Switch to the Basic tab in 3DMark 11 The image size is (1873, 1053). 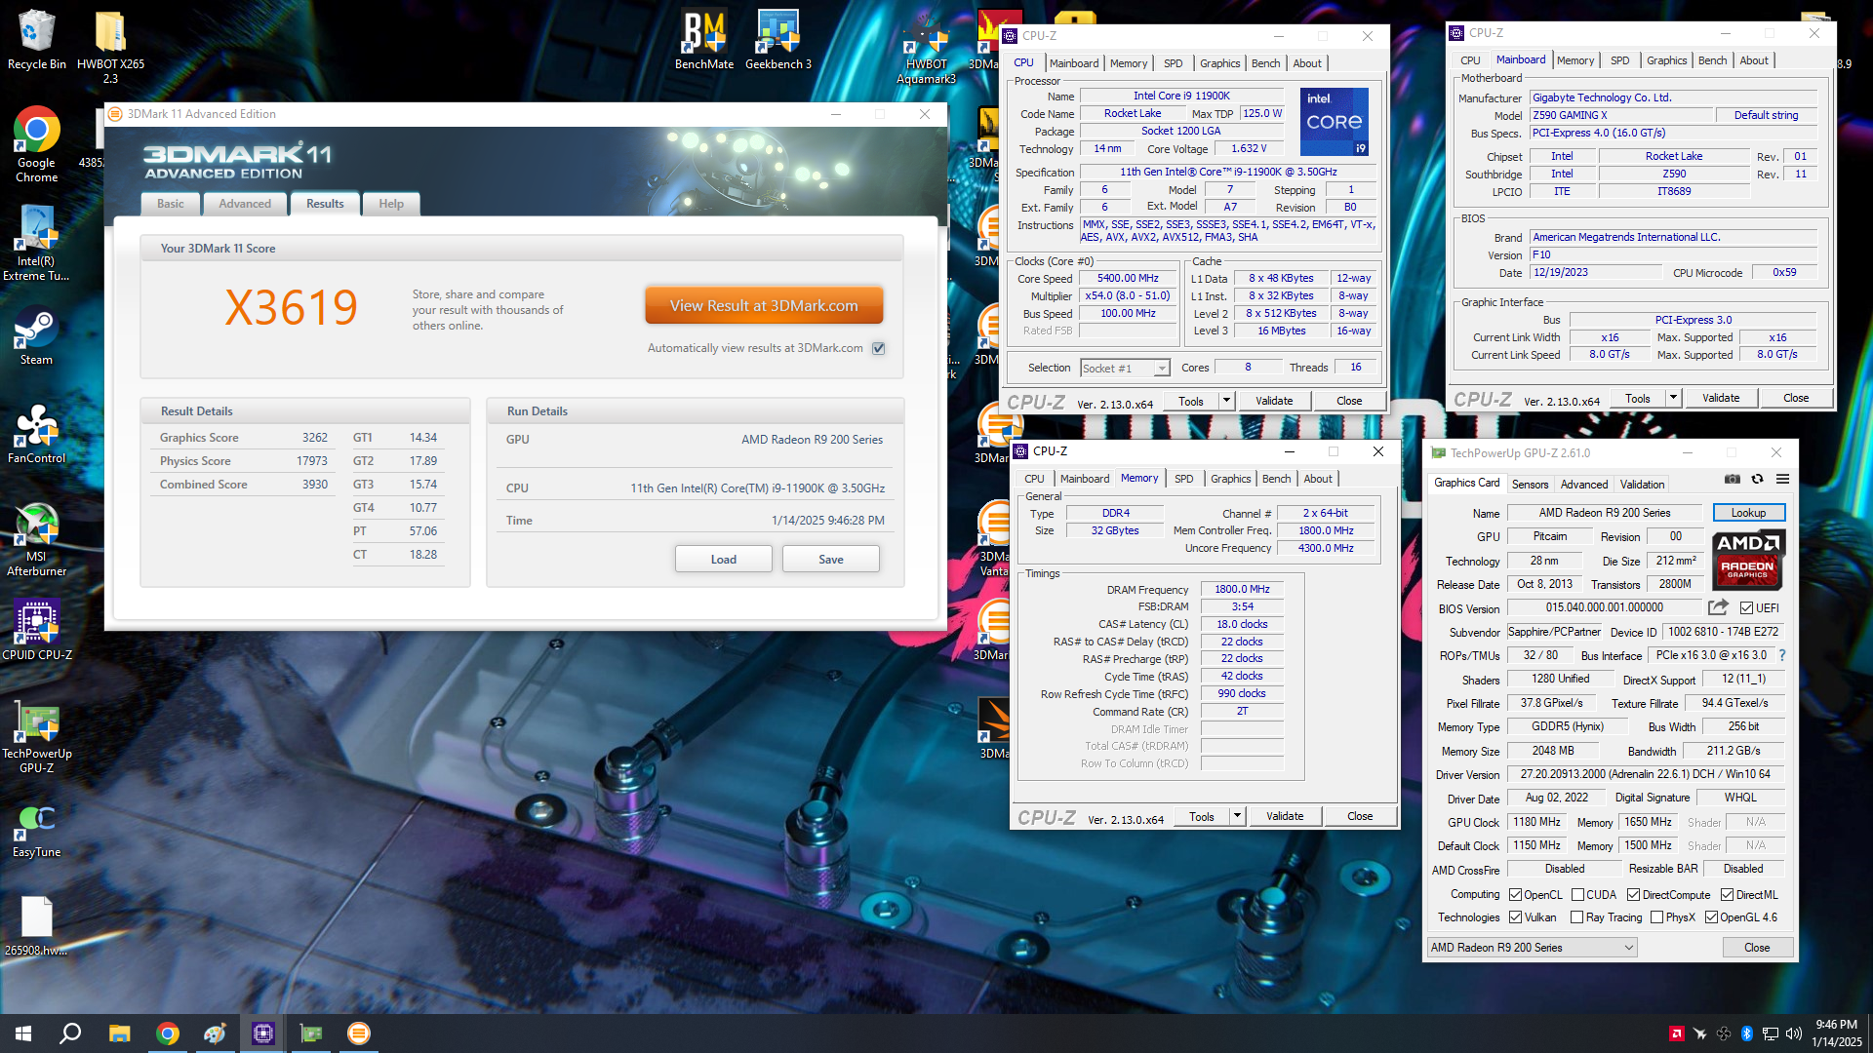pos(171,204)
